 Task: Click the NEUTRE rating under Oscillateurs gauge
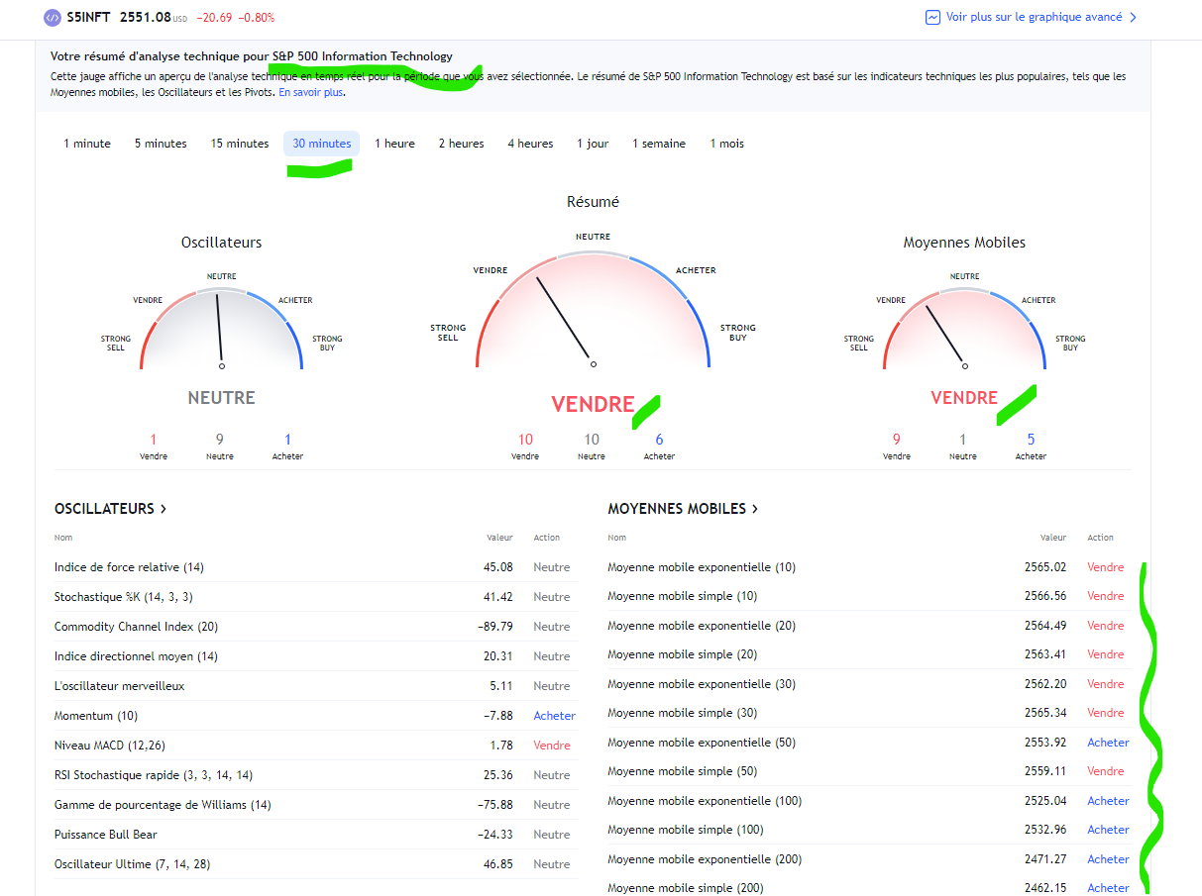coord(221,398)
